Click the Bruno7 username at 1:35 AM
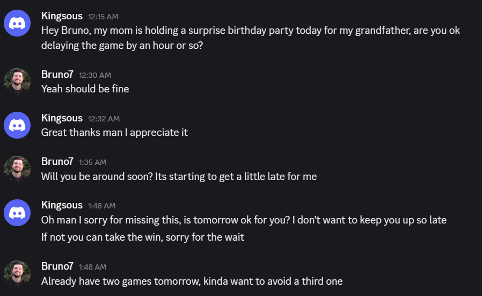 pos(57,162)
